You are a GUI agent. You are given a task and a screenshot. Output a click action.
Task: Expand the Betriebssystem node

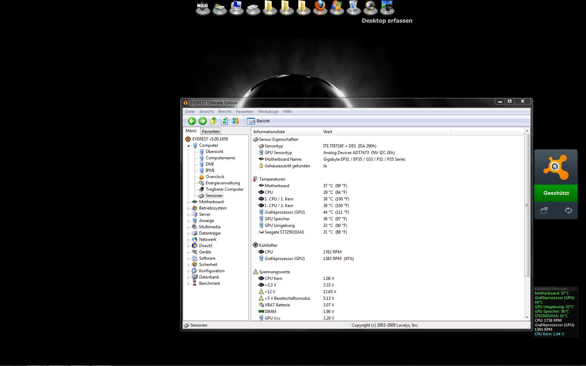click(x=189, y=208)
